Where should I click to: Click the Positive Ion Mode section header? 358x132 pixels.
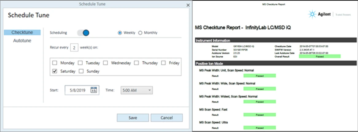[x=276, y=64]
